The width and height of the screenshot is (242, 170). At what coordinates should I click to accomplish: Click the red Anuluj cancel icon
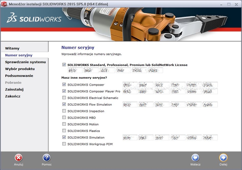[x=18, y=158]
